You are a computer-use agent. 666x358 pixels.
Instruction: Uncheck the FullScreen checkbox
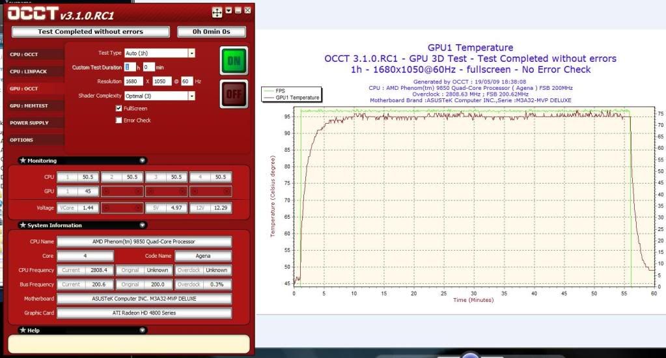pos(118,108)
